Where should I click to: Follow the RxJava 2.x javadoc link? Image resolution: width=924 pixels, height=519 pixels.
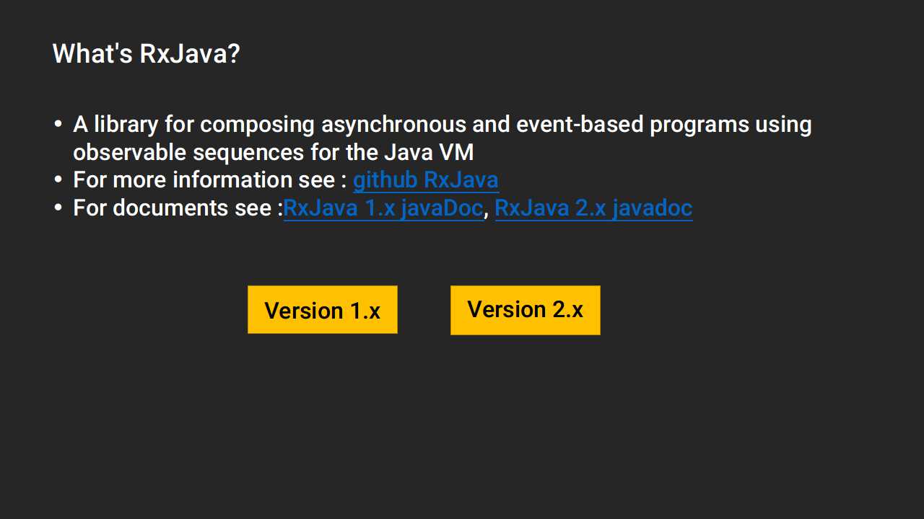tap(593, 208)
